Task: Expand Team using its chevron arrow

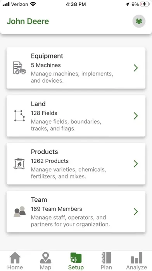Action: tap(136, 211)
